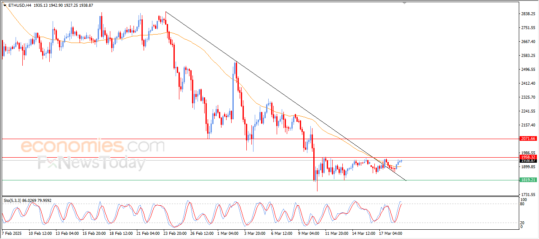The image size is (539, 239).
Task: Click the 10 Feb 12:00 time label
Action: tap(40, 233)
